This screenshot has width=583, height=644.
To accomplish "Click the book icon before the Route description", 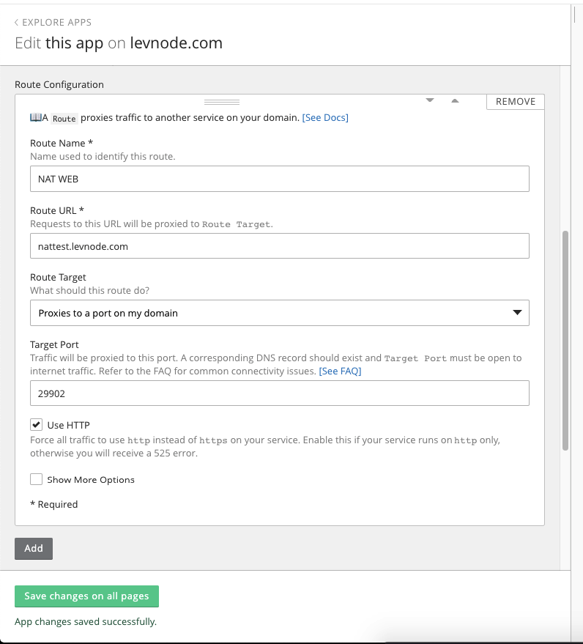I will tap(35, 117).
